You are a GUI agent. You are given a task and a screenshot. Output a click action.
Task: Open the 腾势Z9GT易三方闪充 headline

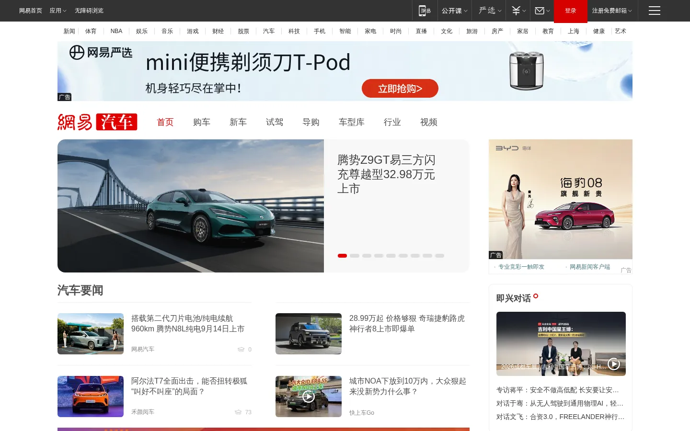[x=386, y=174]
